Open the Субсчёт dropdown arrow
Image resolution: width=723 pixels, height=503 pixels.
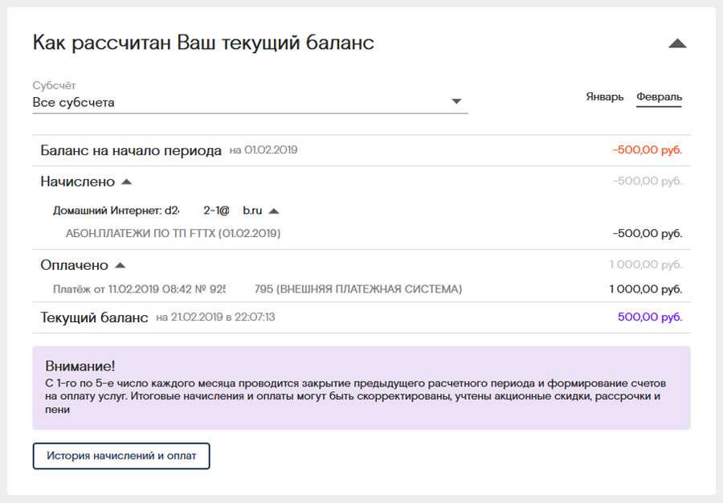[456, 102]
